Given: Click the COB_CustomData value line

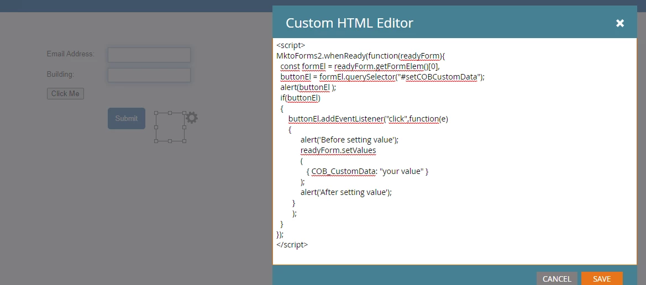Looking at the screenshot, I should 367,171.
